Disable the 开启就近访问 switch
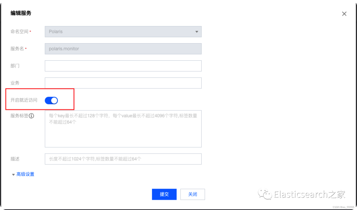 (51, 100)
